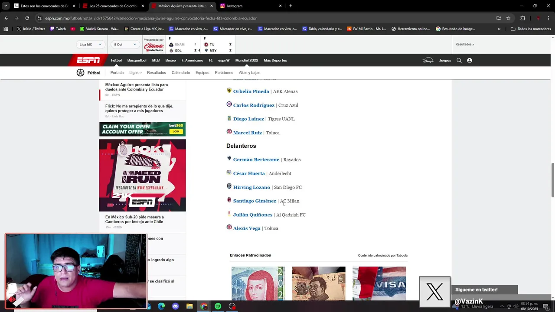Open Chrome extensions puzzle icon
Screen dimensions: 555x312
coord(522,18)
